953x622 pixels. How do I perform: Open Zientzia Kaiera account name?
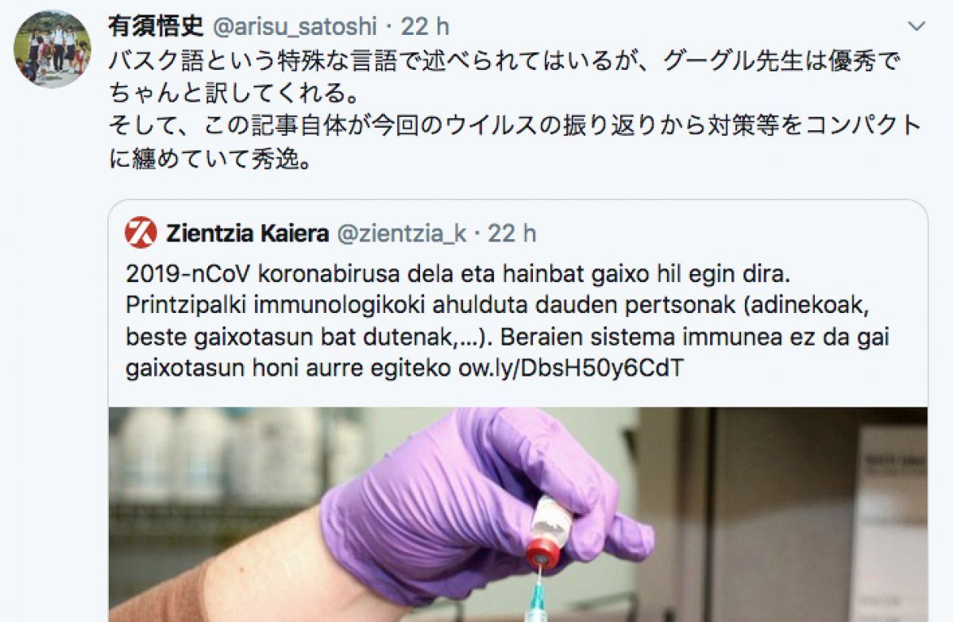tap(247, 234)
